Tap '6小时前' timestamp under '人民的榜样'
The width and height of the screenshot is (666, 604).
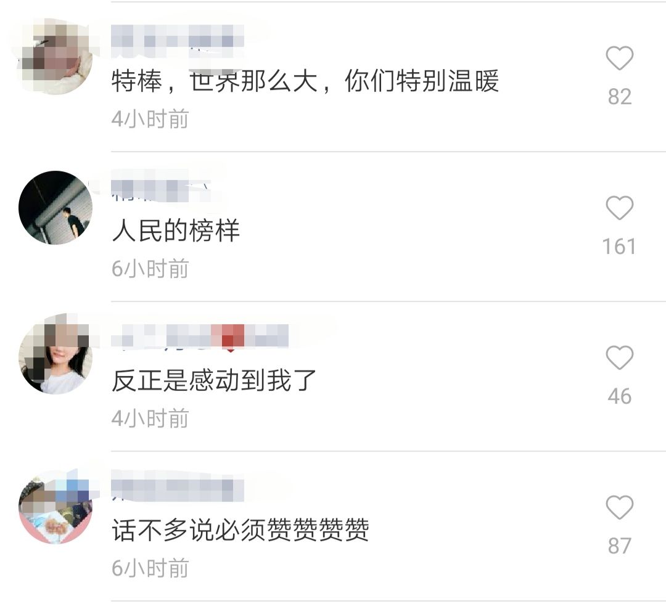(x=150, y=269)
